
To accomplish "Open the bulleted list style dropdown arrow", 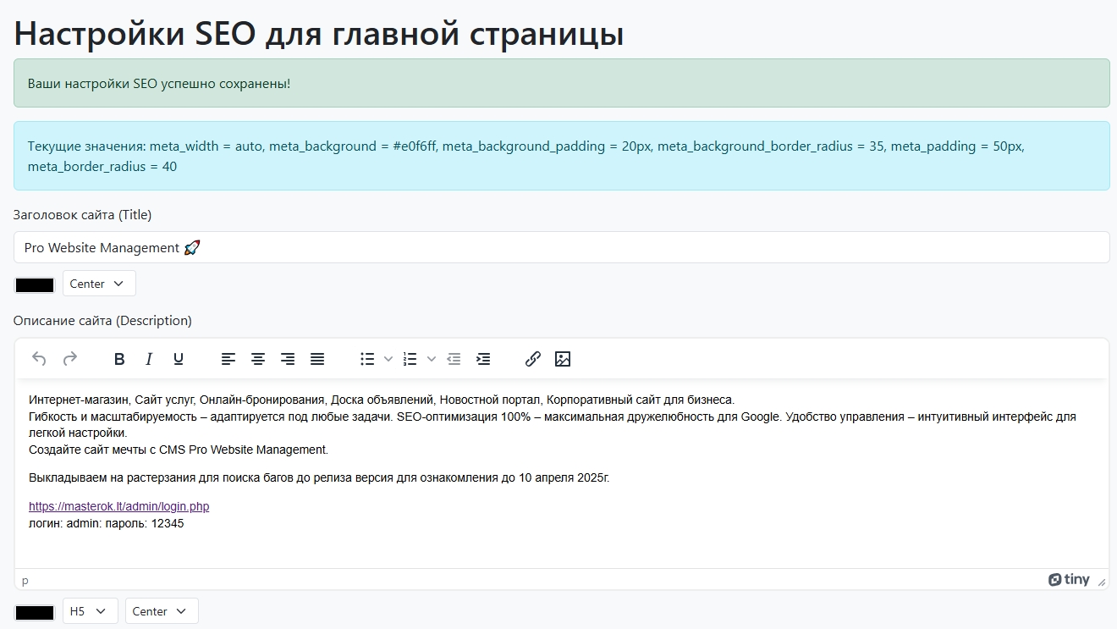I will tap(387, 359).
